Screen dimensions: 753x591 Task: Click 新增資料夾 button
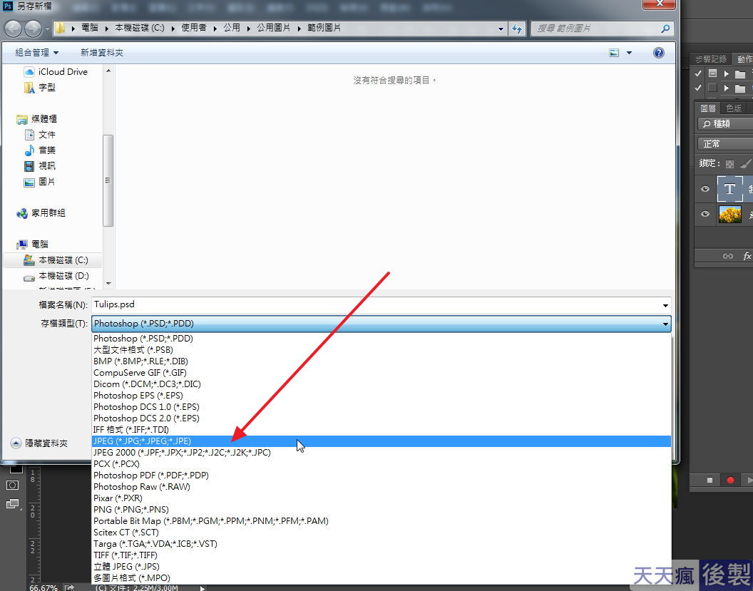pos(102,52)
